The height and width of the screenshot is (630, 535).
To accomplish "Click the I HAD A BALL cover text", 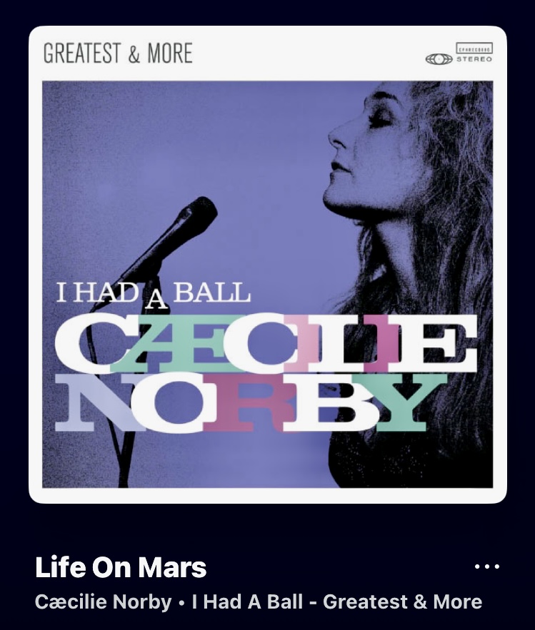I will click(153, 293).
